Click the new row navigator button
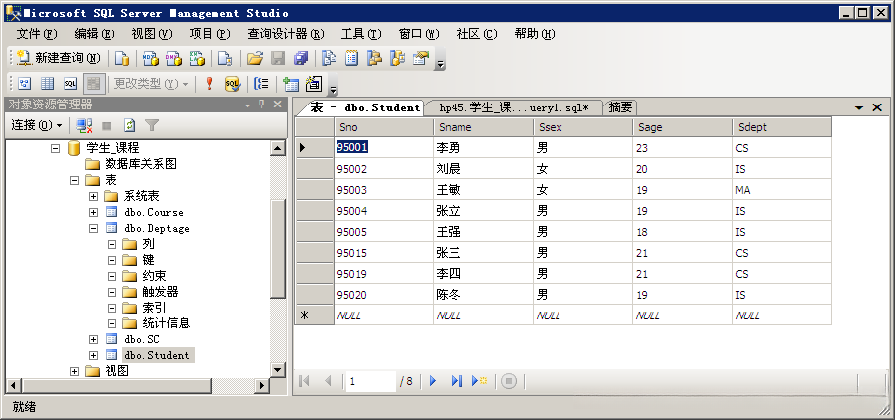 coord(479,381)
